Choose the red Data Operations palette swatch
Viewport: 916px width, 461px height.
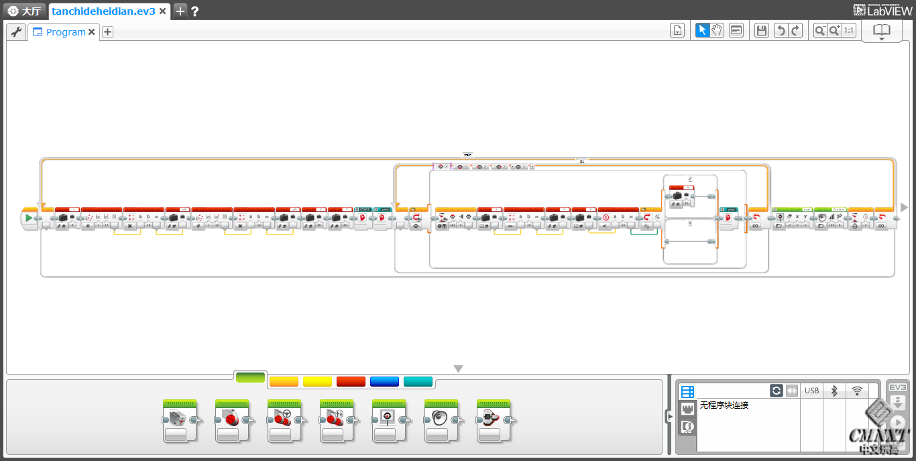coord(351,382)
